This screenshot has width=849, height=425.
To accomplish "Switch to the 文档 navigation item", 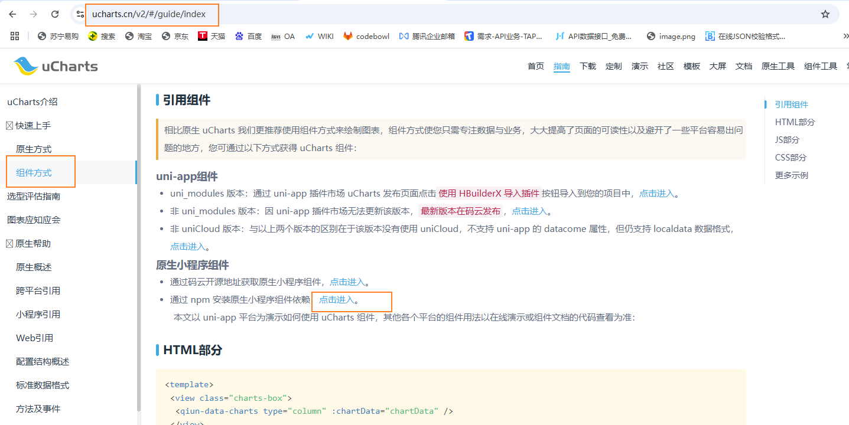I will click(743, 66).
